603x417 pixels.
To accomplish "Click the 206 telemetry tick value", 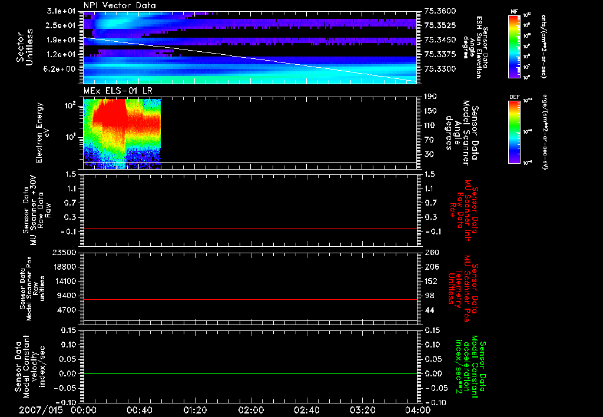I will (432, 267).
